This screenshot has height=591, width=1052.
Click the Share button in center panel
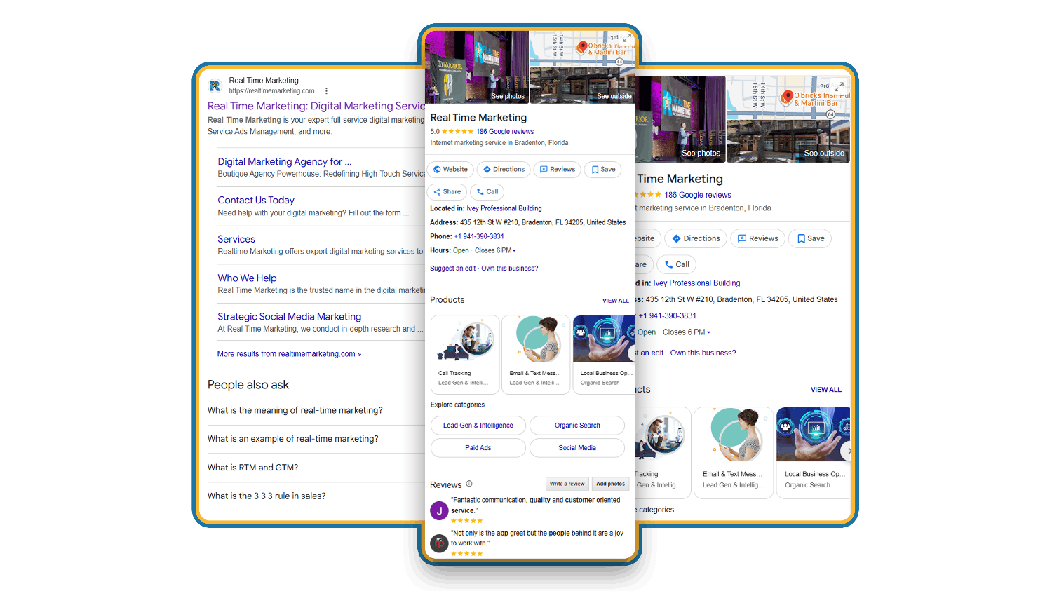click(447, 192)
